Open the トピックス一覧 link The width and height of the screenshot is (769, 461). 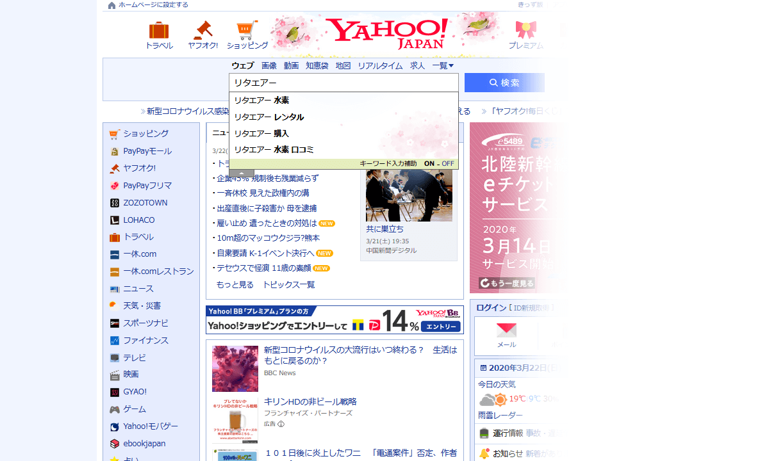point(289,285)
